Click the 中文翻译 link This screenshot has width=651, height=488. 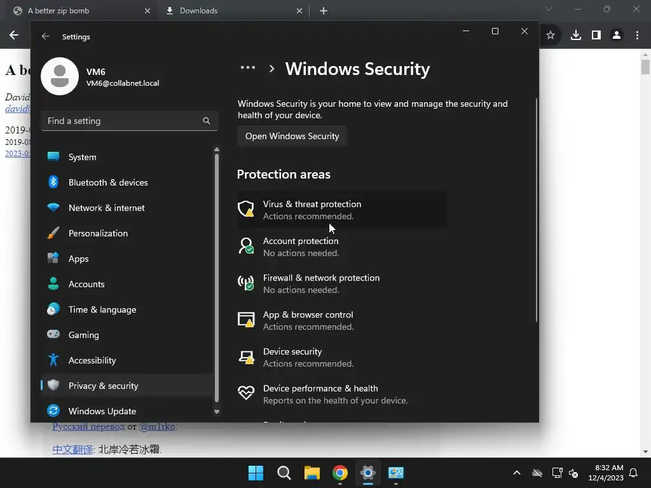[72, 449]
